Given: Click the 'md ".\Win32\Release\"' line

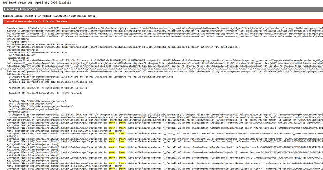Looking at the screenshot, I should [x=22, y=55].
